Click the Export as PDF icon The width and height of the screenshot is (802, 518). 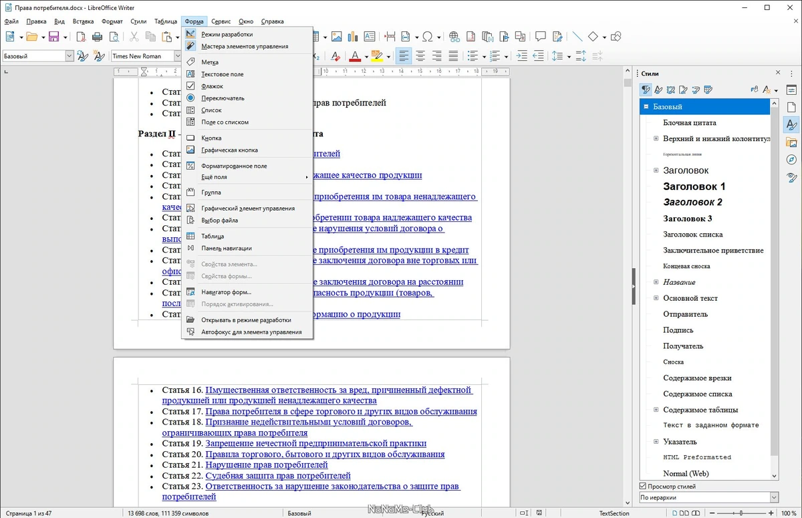coord(81,37)
